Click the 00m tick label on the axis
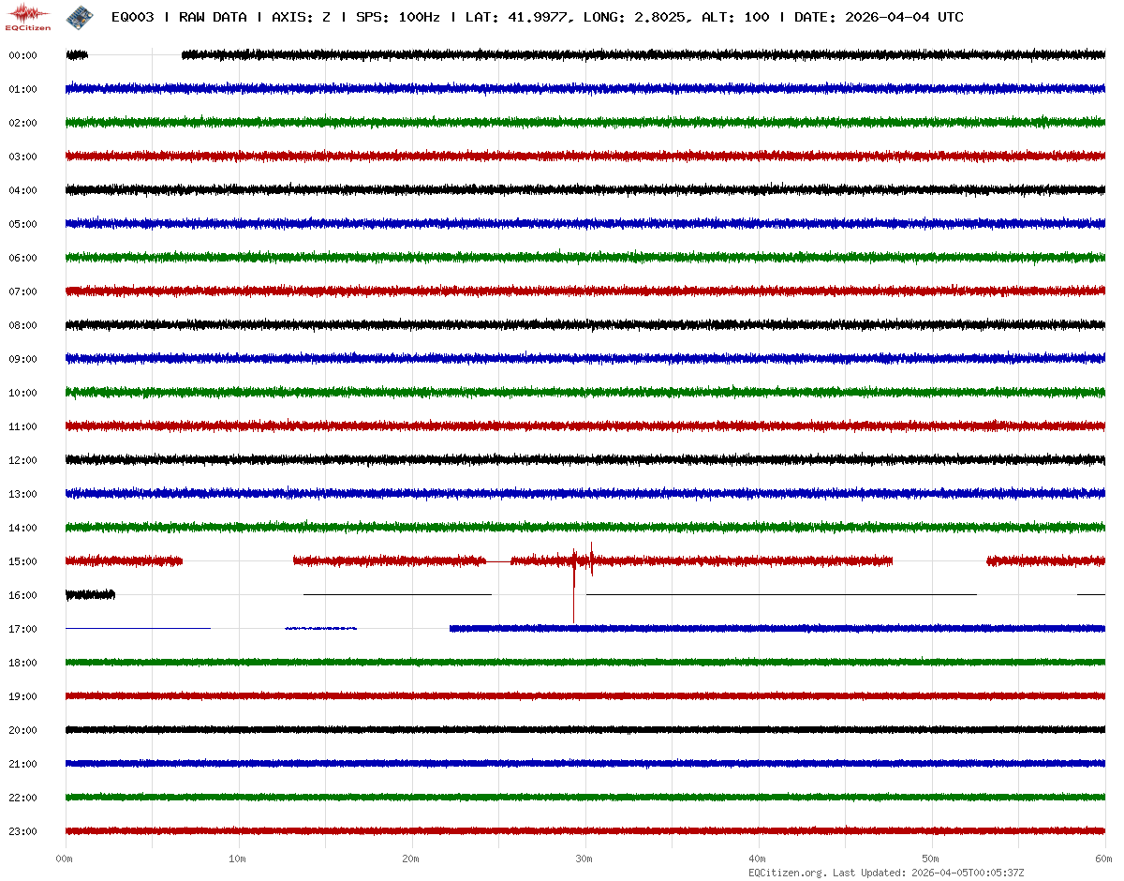 coord(65,859)
